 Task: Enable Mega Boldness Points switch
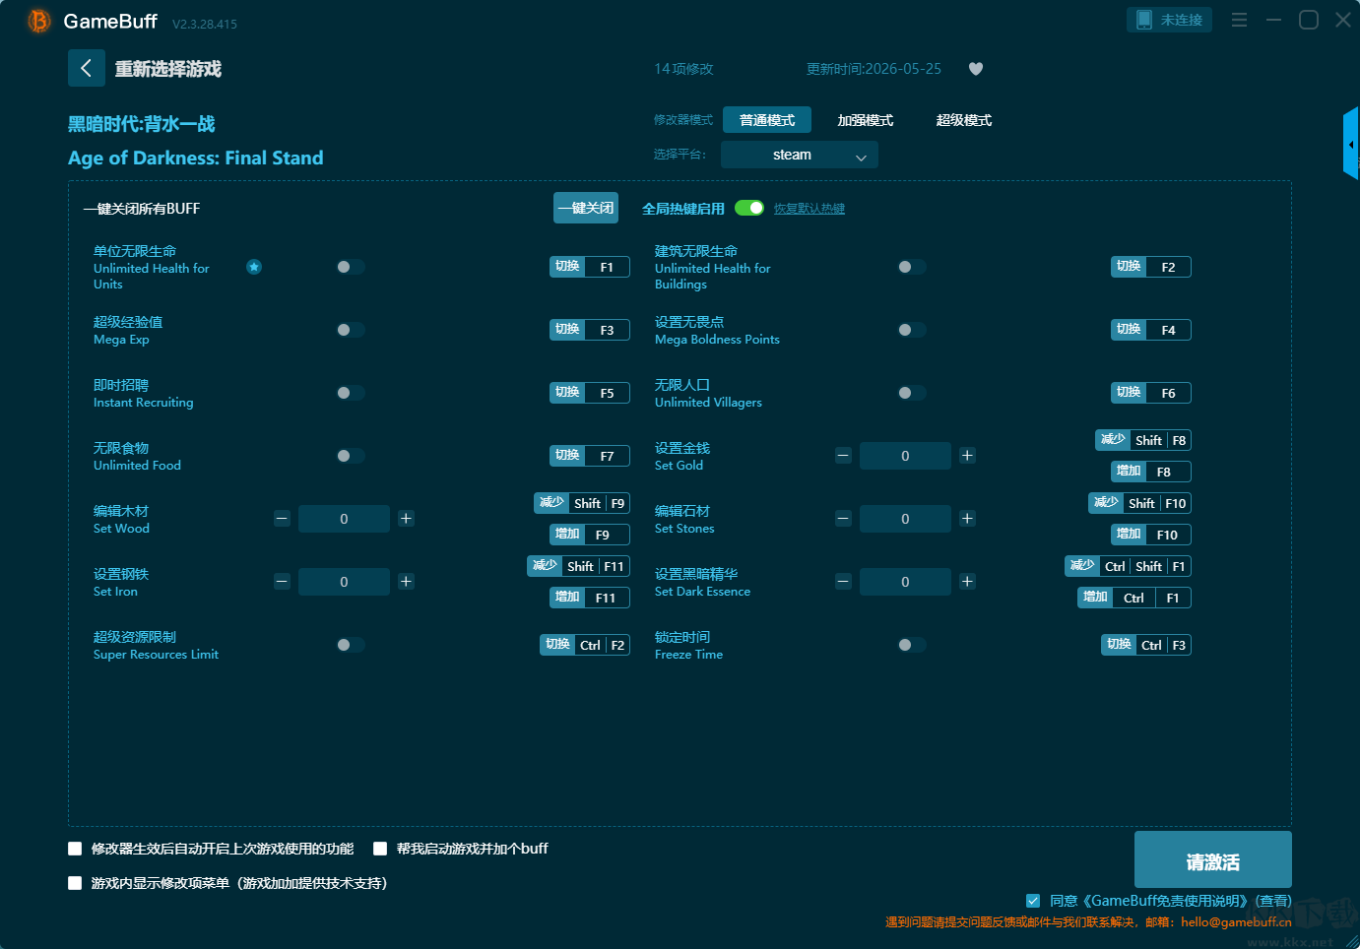click(x=912, y=330)
